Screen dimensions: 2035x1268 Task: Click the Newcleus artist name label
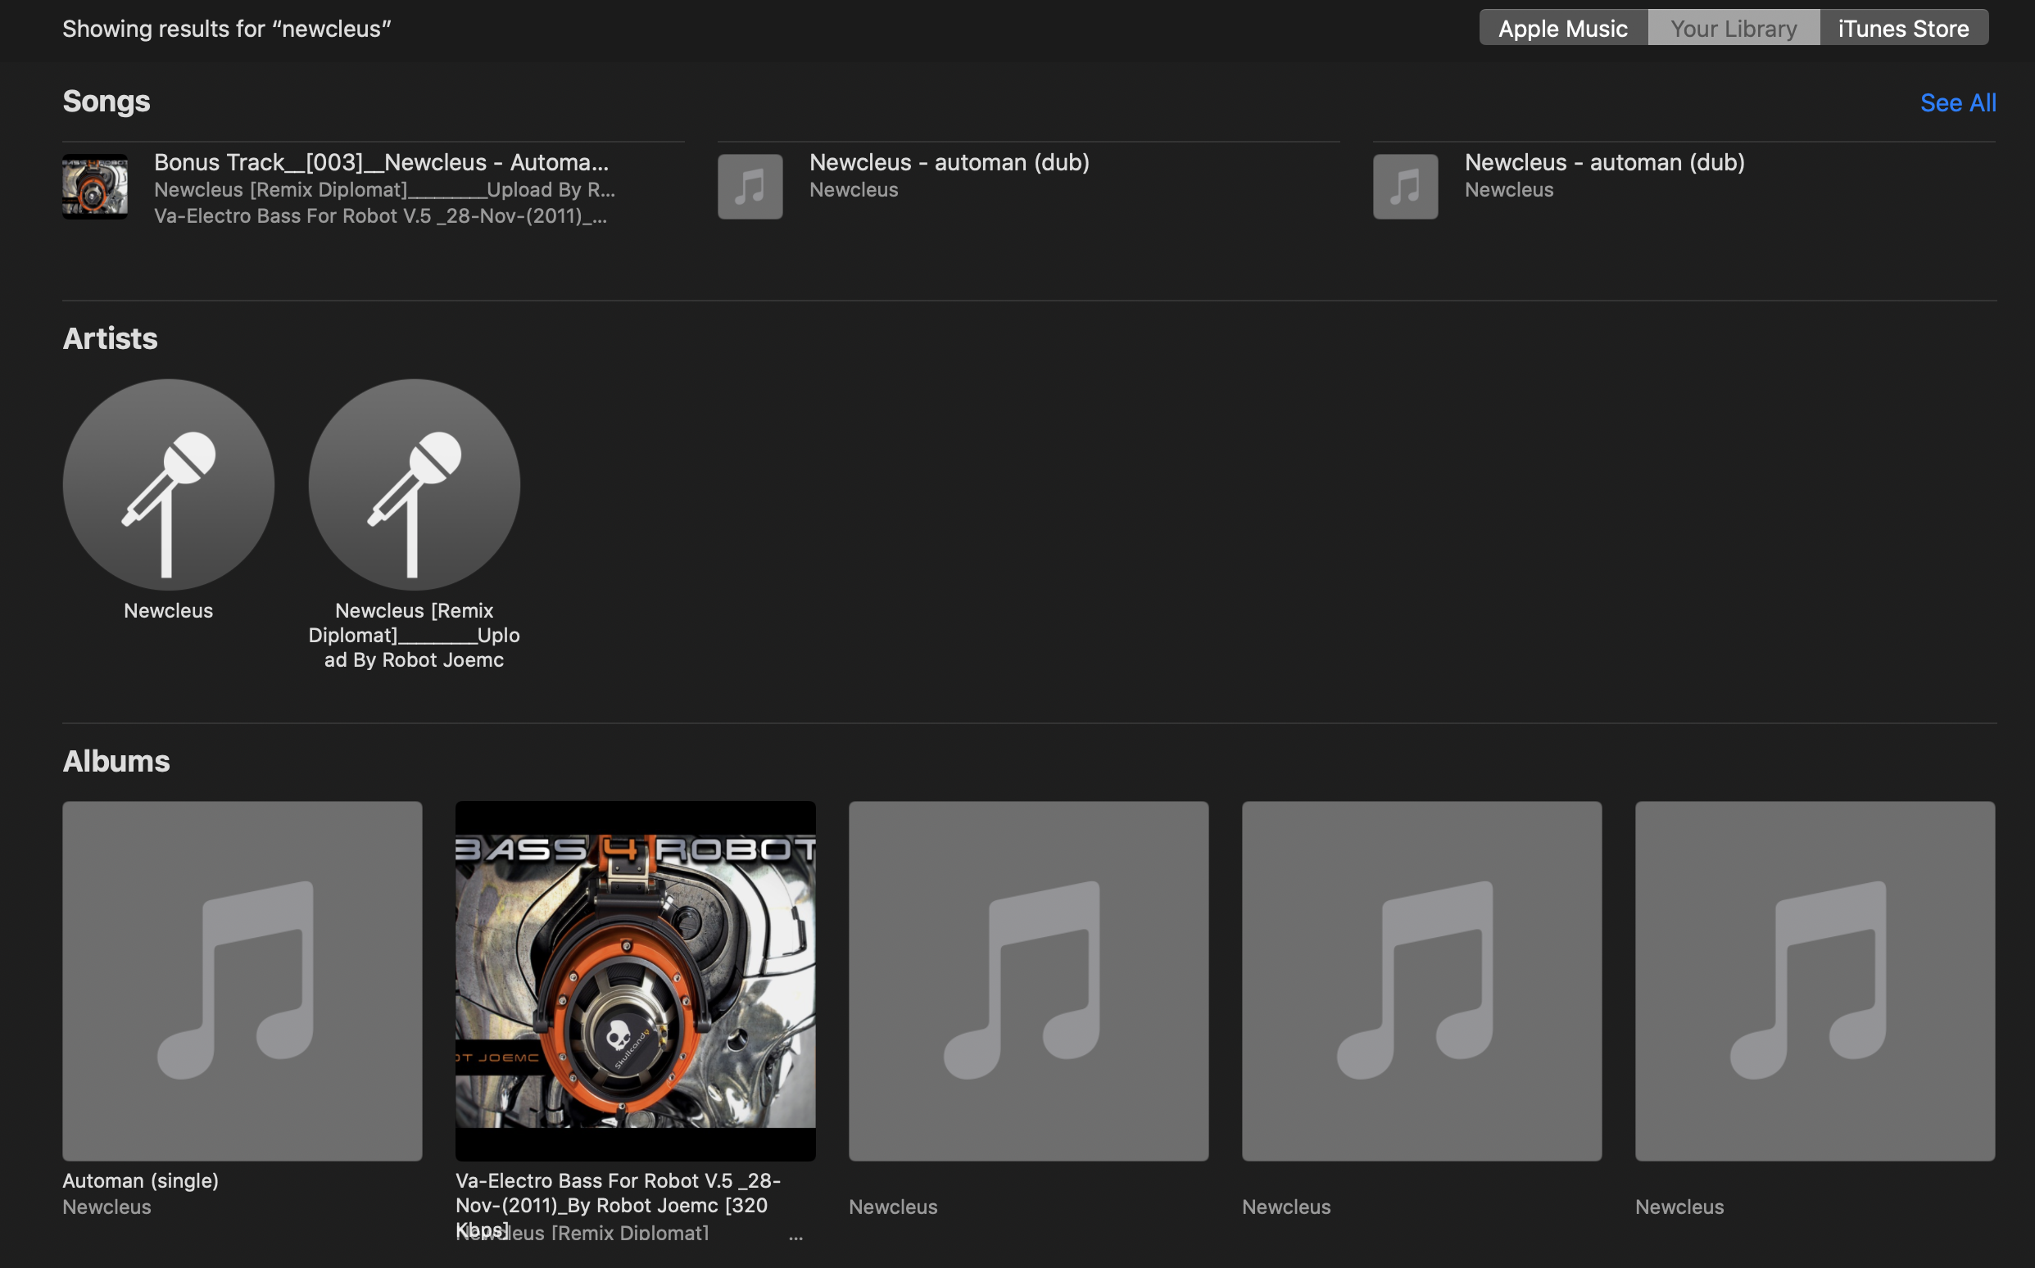click(x=169, y=610)
